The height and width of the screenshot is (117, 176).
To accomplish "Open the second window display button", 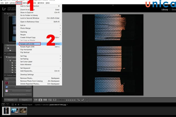I will (x=8, y=105).
